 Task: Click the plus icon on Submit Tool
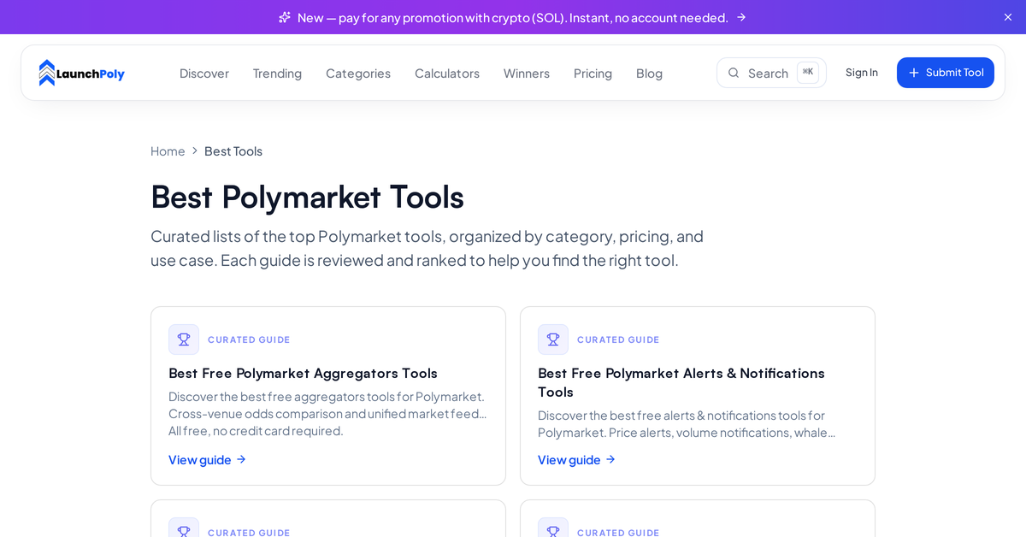pos(914,73)
